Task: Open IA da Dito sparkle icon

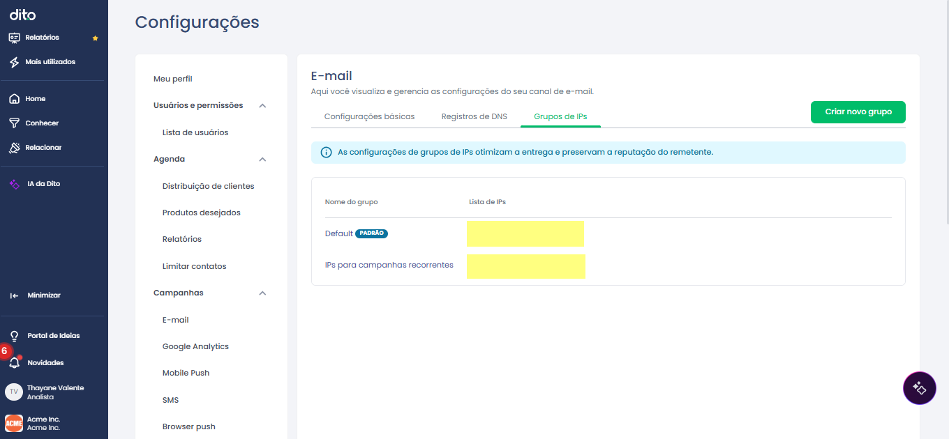Action: click(14, 184)
